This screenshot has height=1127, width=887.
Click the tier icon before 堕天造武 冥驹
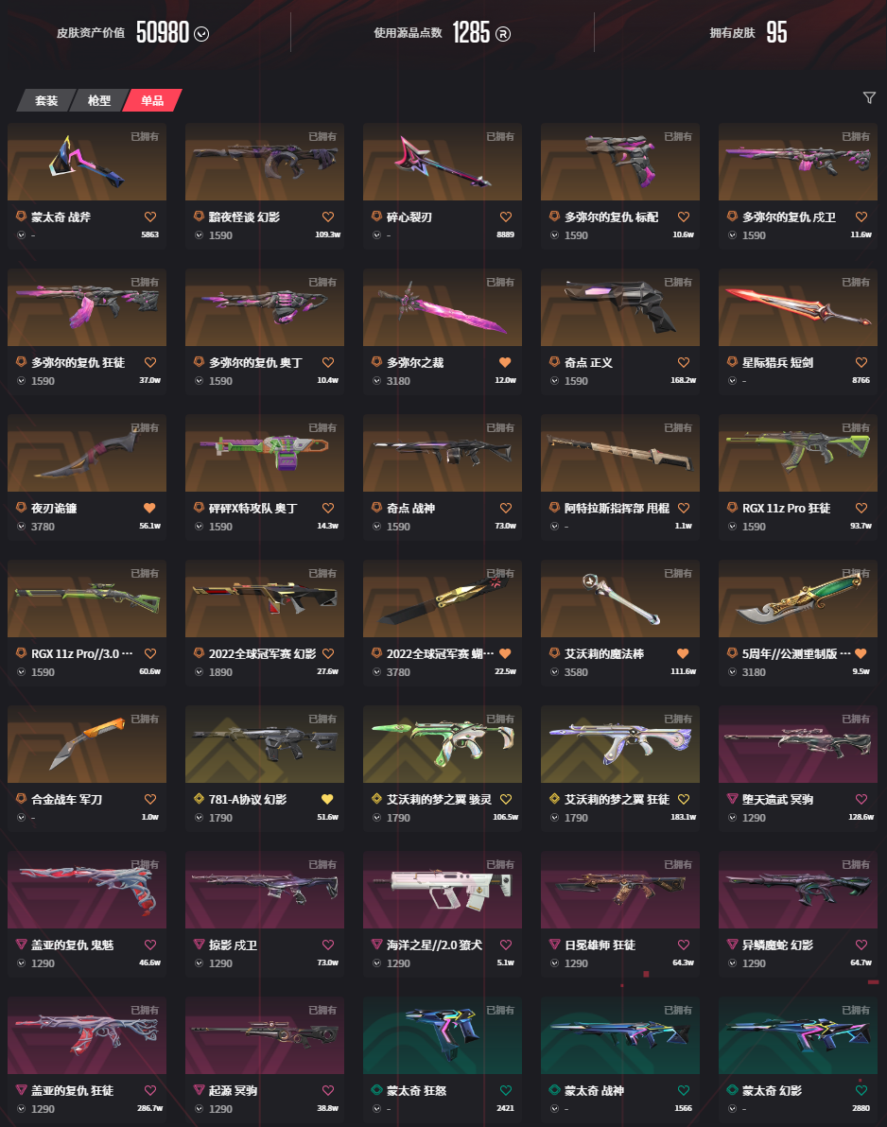pyautogui.click(x=733, y=799)
